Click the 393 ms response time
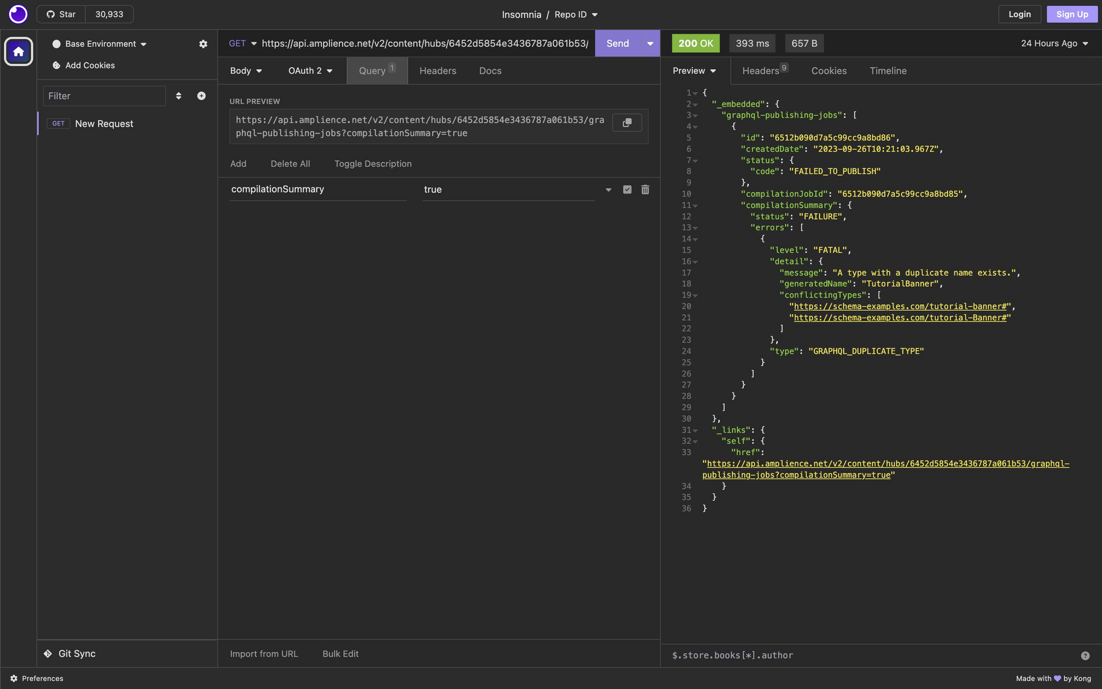 [752, 43]
